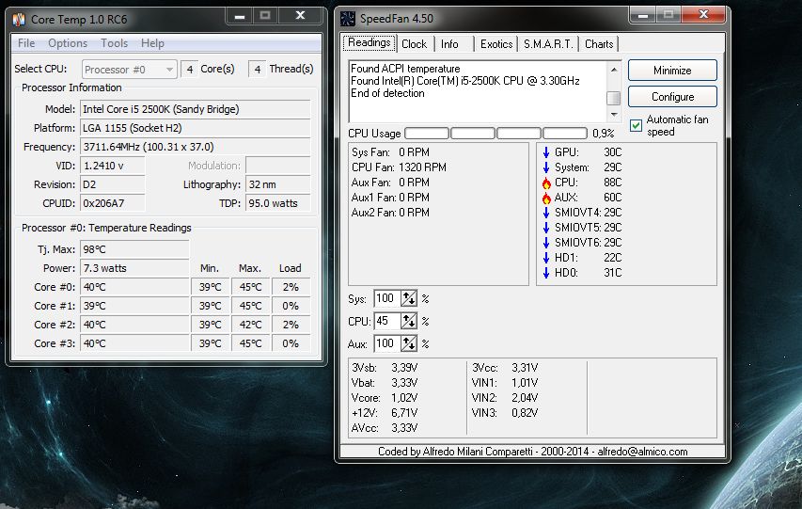This screenshot has width=802, height=509.
Task: Click the +12V 6,71V voltage reading
Action: [385, 413]
